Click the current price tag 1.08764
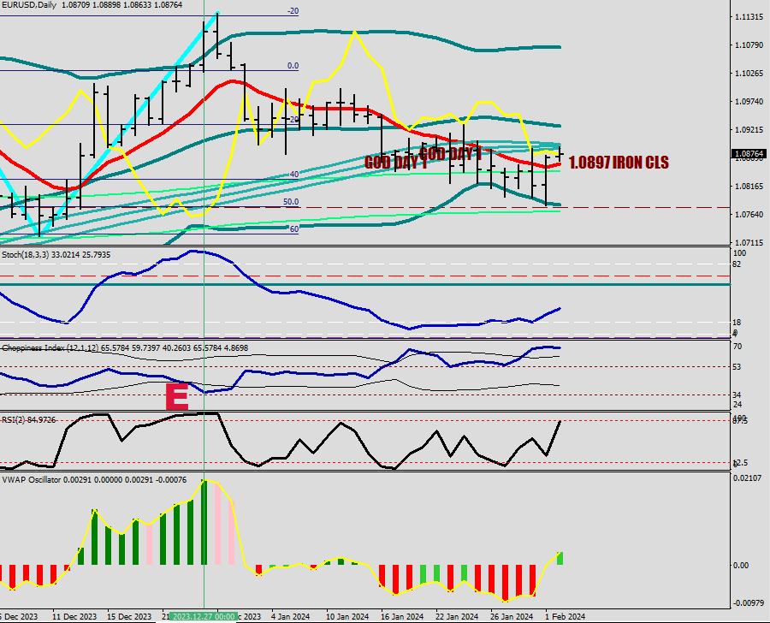This screenshot has width=770, height=623. coord(749,154)
